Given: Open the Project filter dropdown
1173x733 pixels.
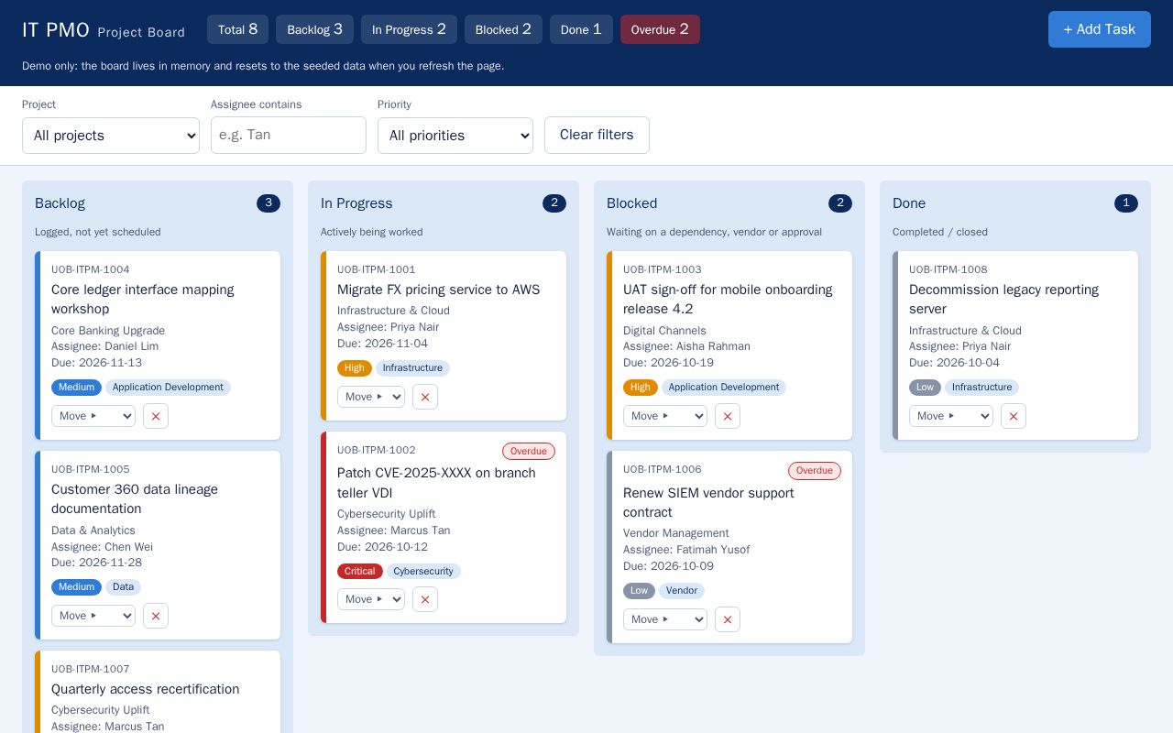Looking at the screenshot, I should click(x=111, y=136).
